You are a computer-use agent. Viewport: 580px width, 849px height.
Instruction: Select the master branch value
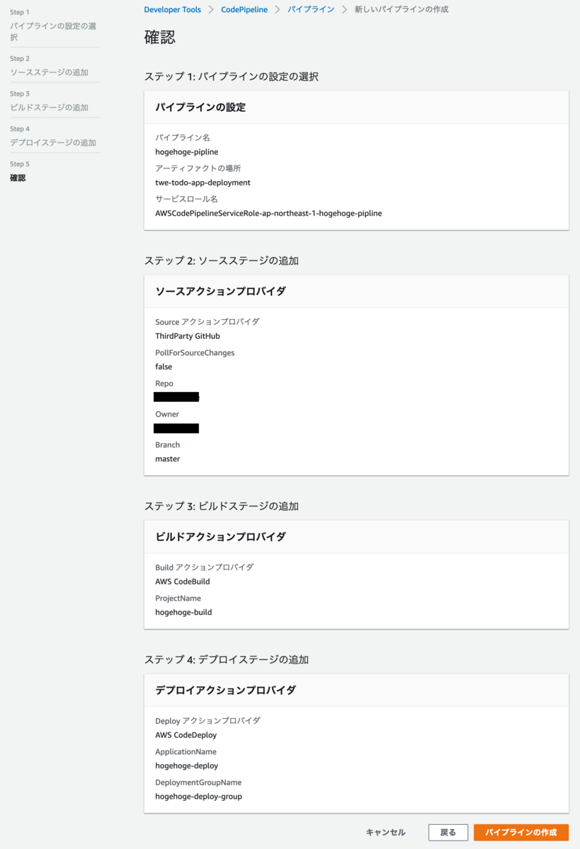click(167, 458)
